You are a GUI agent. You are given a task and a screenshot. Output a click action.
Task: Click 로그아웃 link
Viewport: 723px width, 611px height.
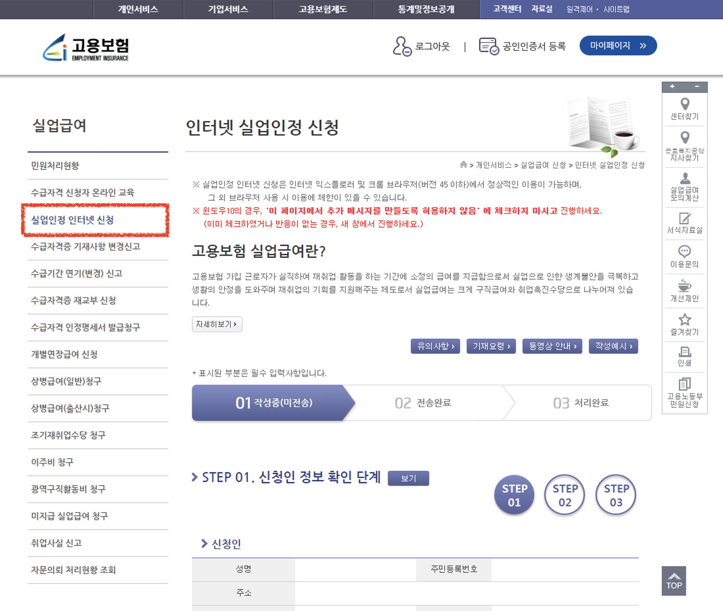[432, 46]
